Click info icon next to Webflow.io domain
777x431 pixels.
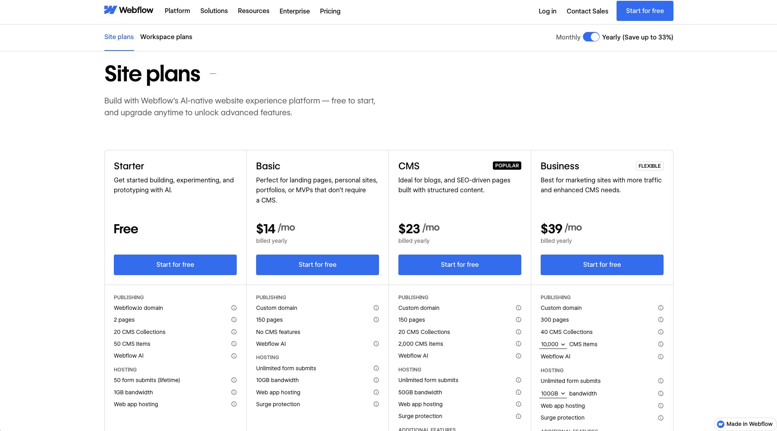[x=234, y=308]
